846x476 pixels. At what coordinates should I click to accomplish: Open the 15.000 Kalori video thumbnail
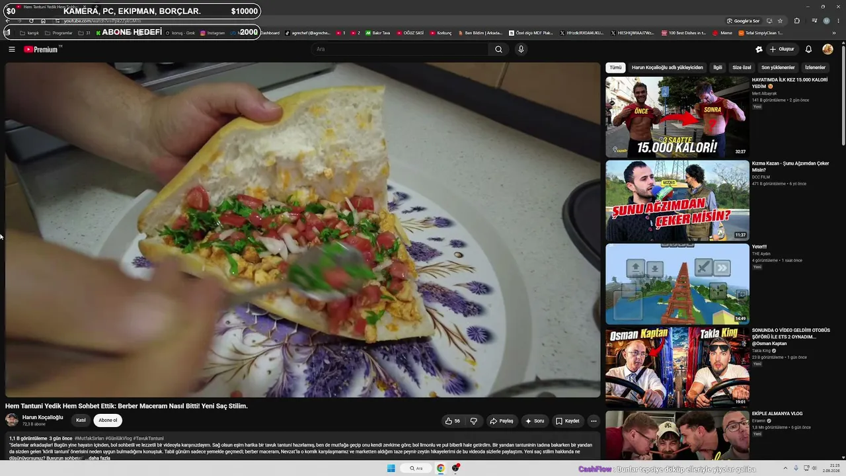click(x=677, y=117)
